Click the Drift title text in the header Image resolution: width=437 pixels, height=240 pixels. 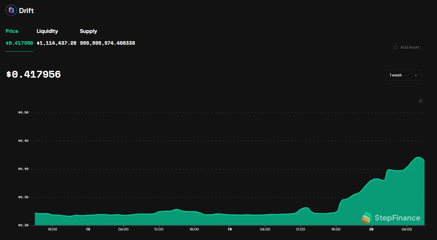coord(26,10)
